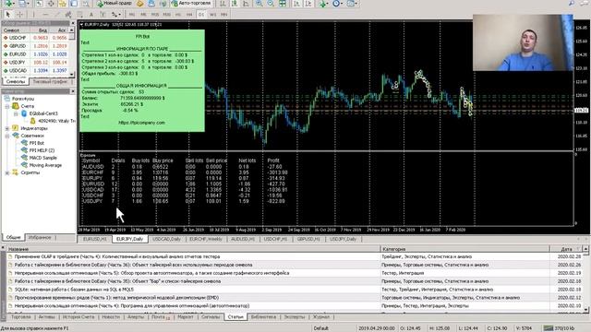Screen dimensions: 591x332
Task: Collapse the EGlobal-Cent3 server node
Action: (x=16, y=113)
